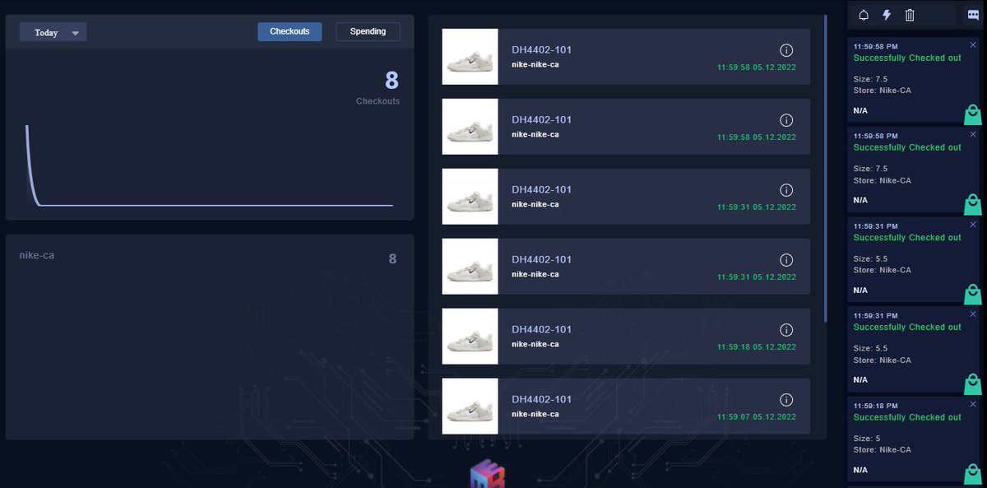Click the info icon on the 11:59:31 checkout card
Image resolution: width=987 pixels, height=488 pixels.
coord(786,190)
